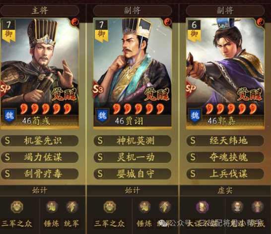Click the 魏 faction badge on 贾诩 card
This screenshot has height=234, width=271.
(102, 116)
